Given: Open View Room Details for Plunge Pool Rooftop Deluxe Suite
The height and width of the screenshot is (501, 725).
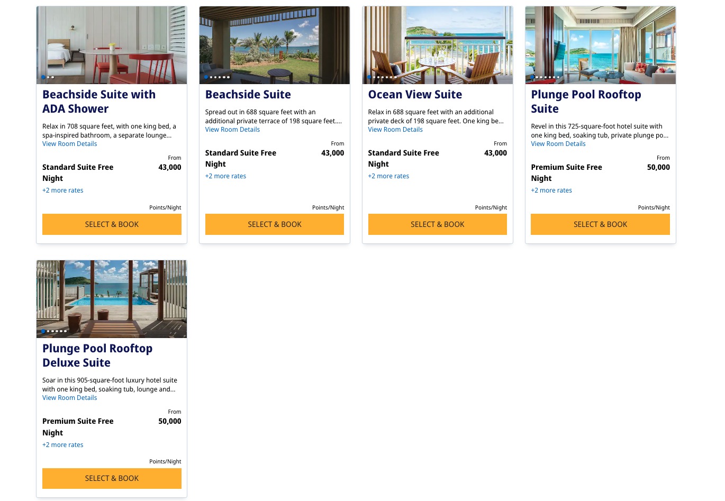Looking at the screenshot, I should point(69,397).
